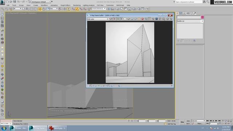Click the X coordinate field

click(x=142, y=121)
